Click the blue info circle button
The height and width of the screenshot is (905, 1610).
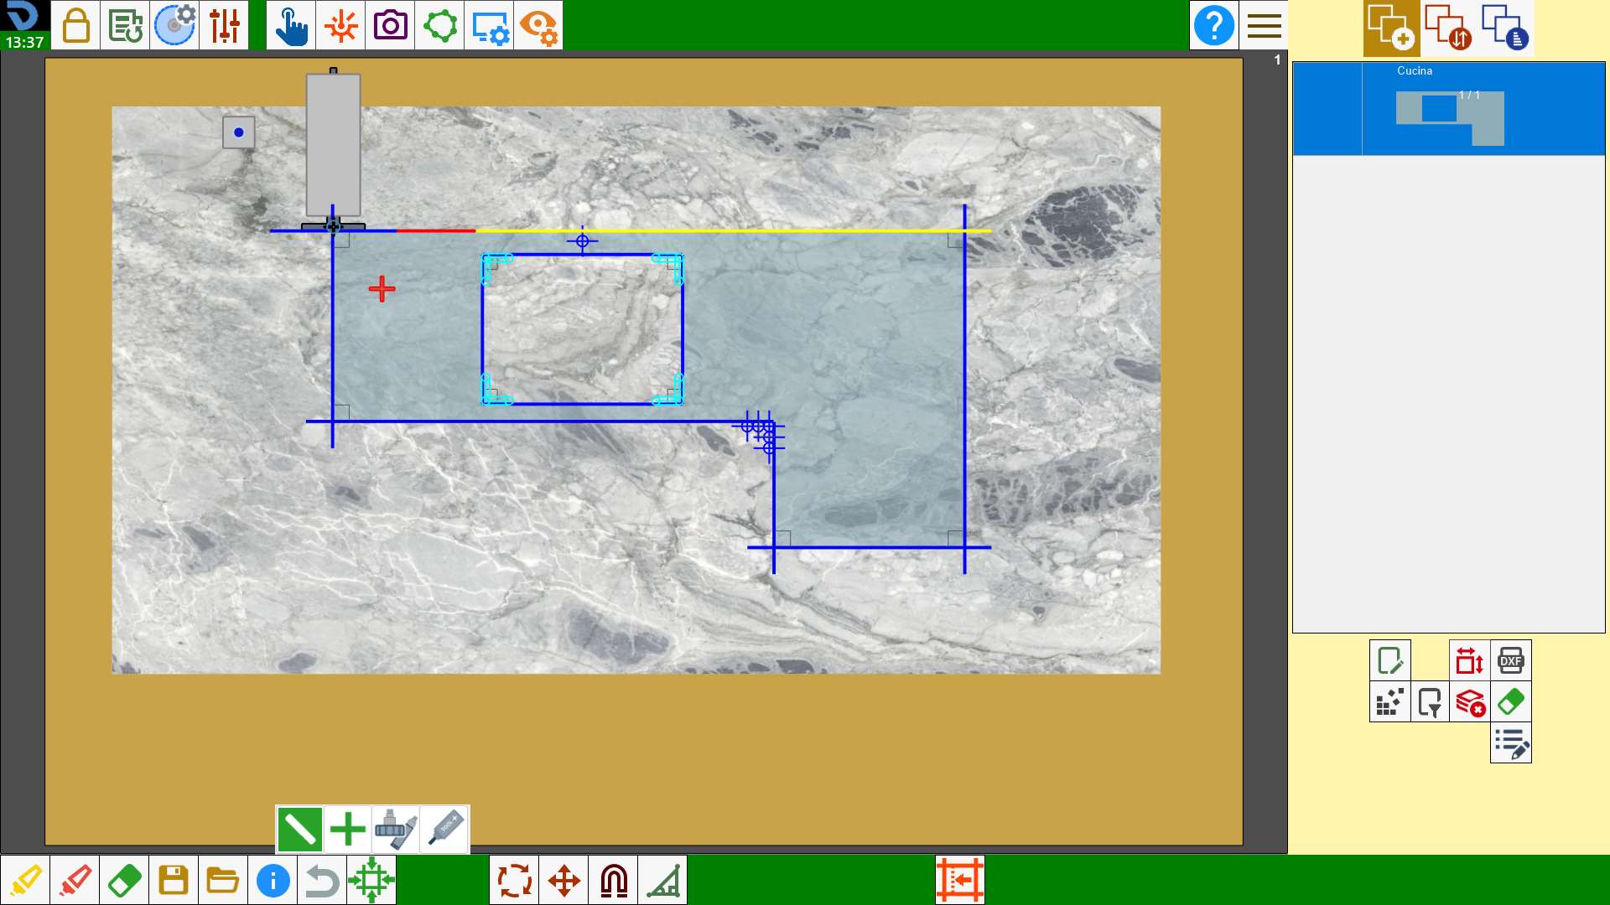click(273, 881)
